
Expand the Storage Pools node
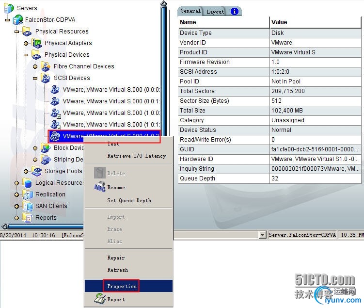tap(26, 171)
